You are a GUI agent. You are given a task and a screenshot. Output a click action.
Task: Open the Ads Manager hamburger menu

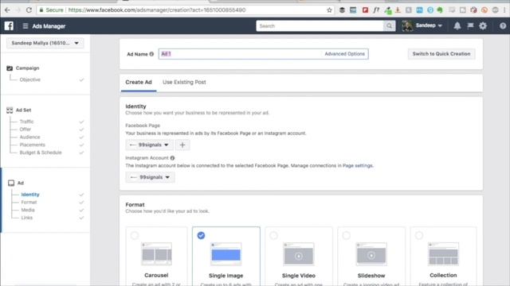pyautogui.click(x=25, y=26)
